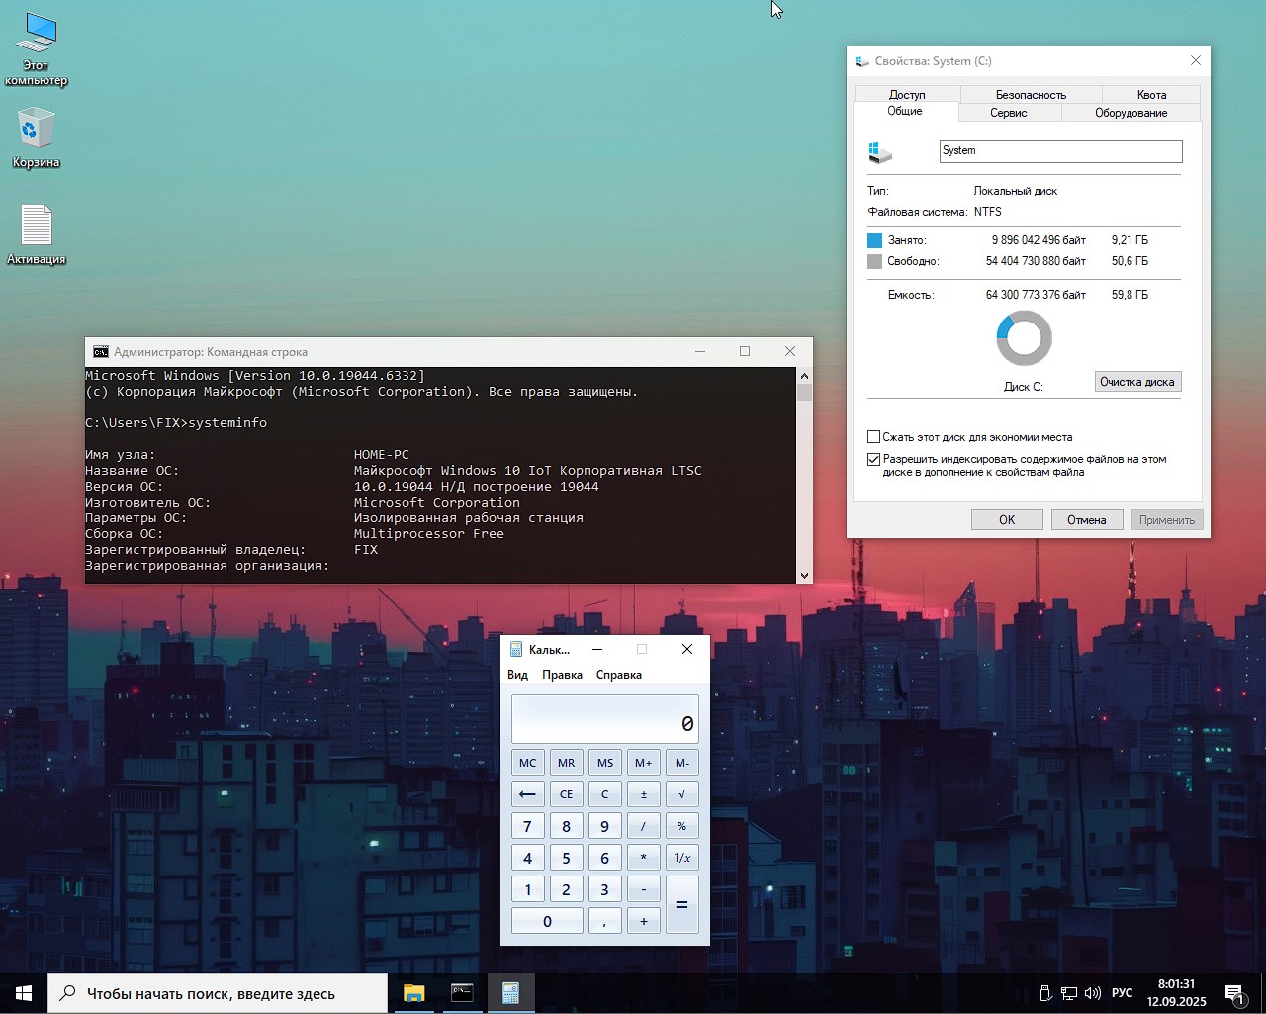
Task: Click the Calculator taskbar icon
Action: click(510, 993)
